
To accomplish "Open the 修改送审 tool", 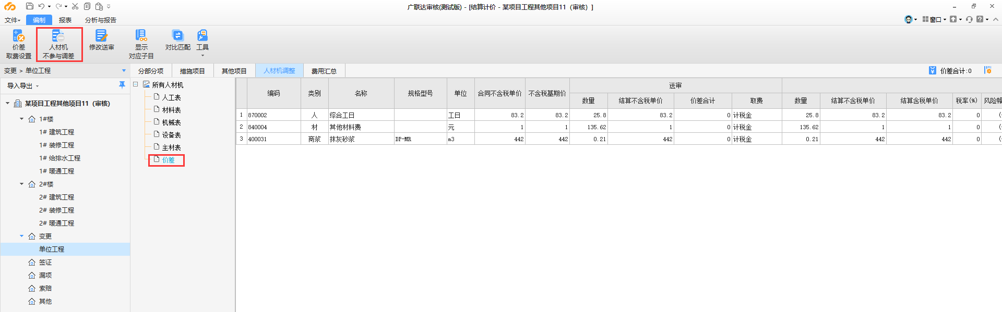I will (101, 40).
